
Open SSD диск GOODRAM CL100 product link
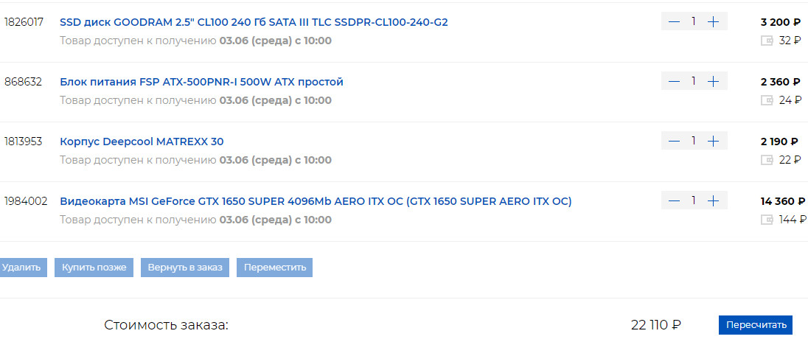pyautogui.click(x=254, y=22)
